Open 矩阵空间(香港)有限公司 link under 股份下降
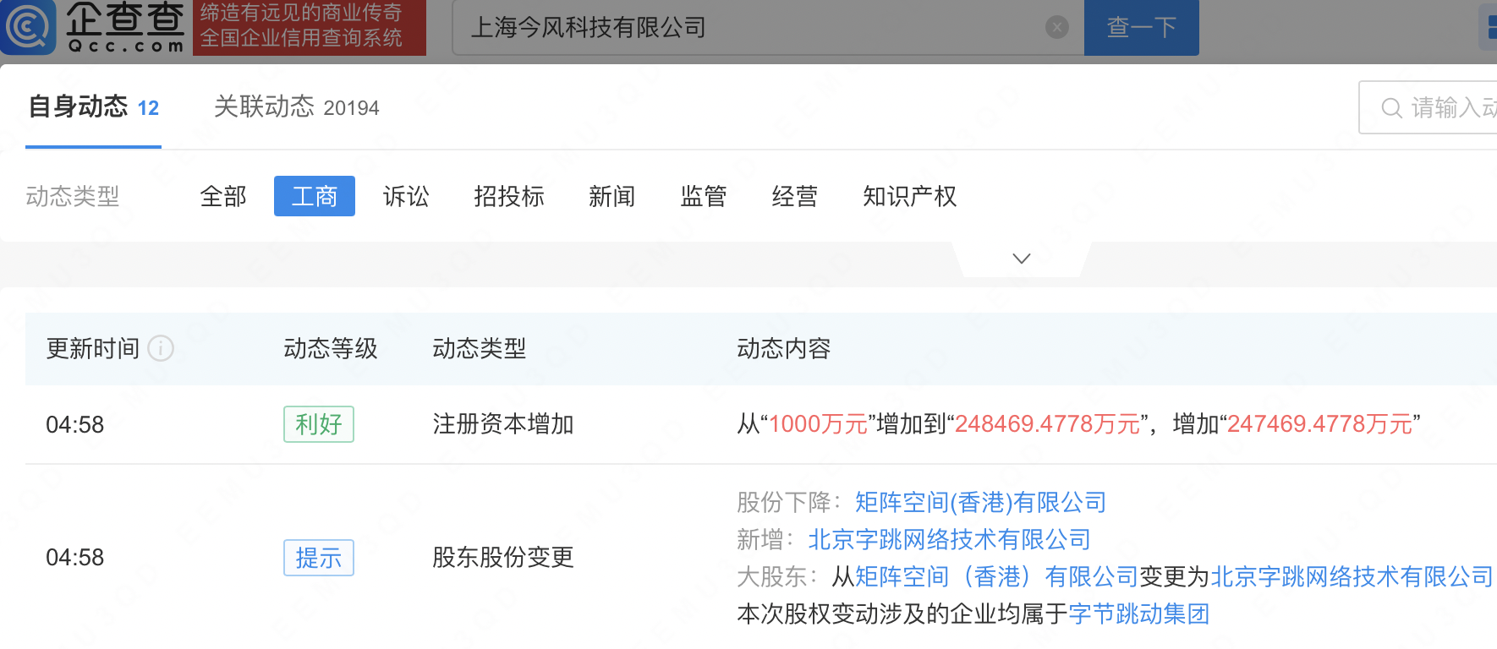 coord(980,502)
